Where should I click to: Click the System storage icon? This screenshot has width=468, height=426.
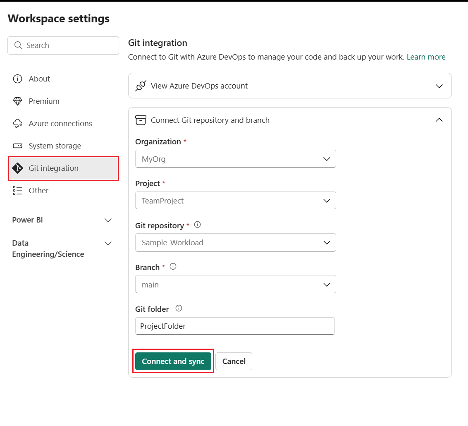coord(18,146)
